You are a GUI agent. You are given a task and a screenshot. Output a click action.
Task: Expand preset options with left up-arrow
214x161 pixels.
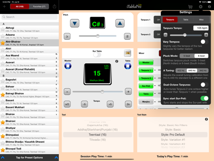pos(3,157)
